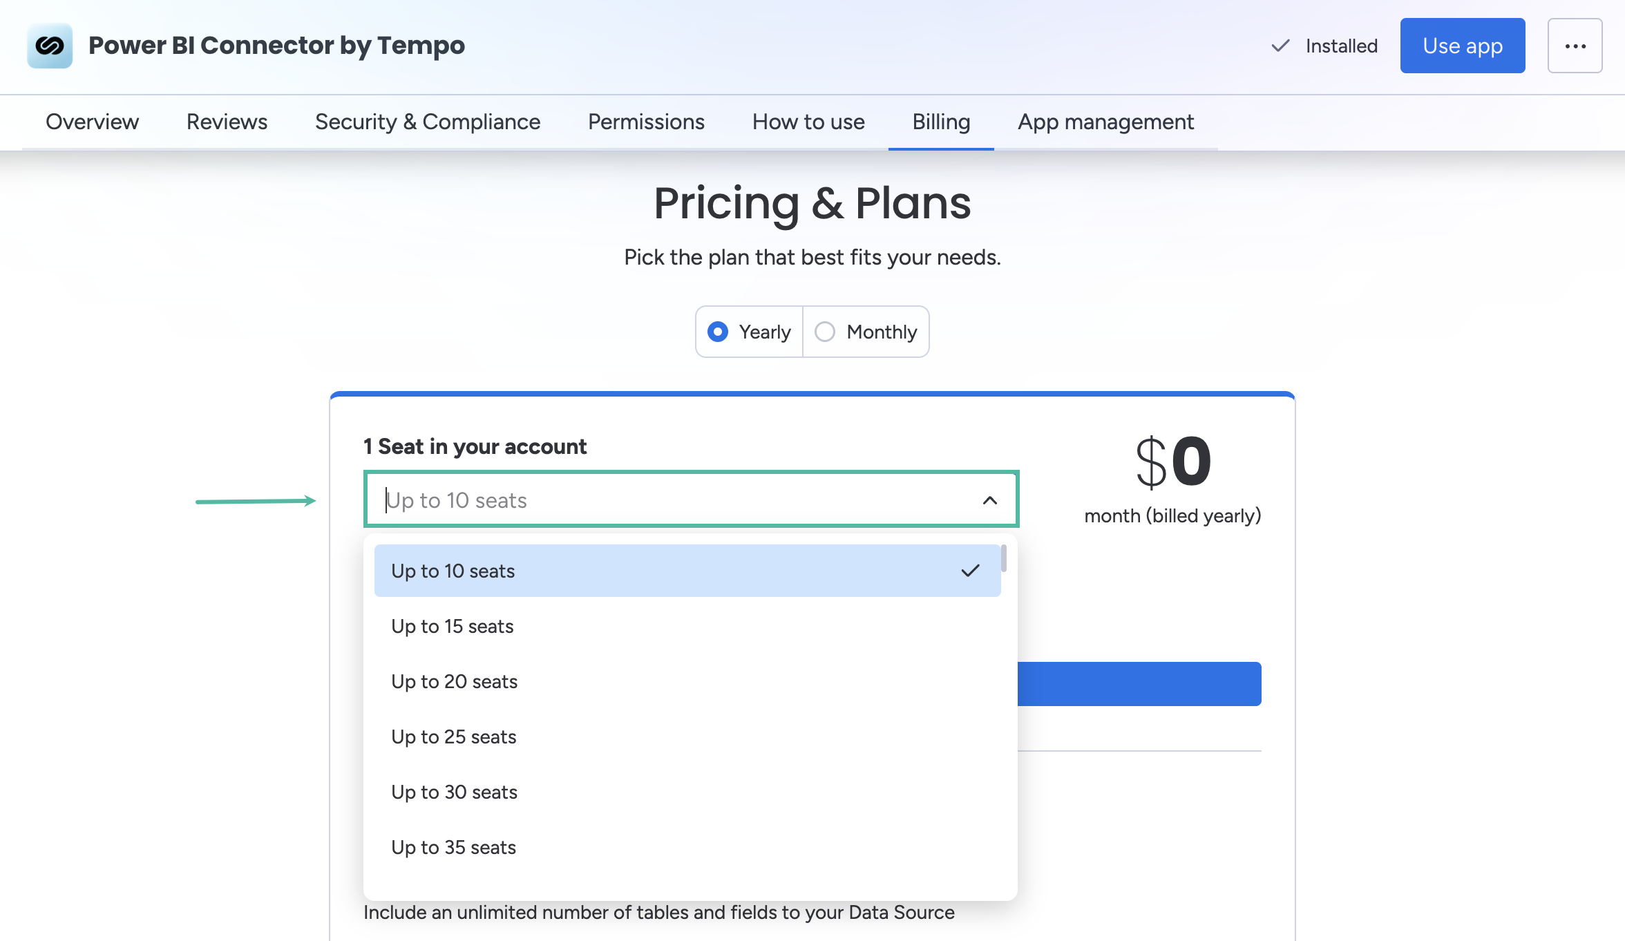Click the Use app button
This screenshot has height=941, width=1625.
click(x=1463, y=46)
